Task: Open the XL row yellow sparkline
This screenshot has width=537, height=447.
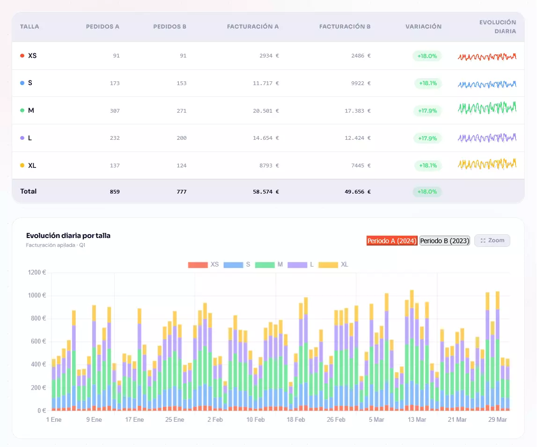Action: 487,164
